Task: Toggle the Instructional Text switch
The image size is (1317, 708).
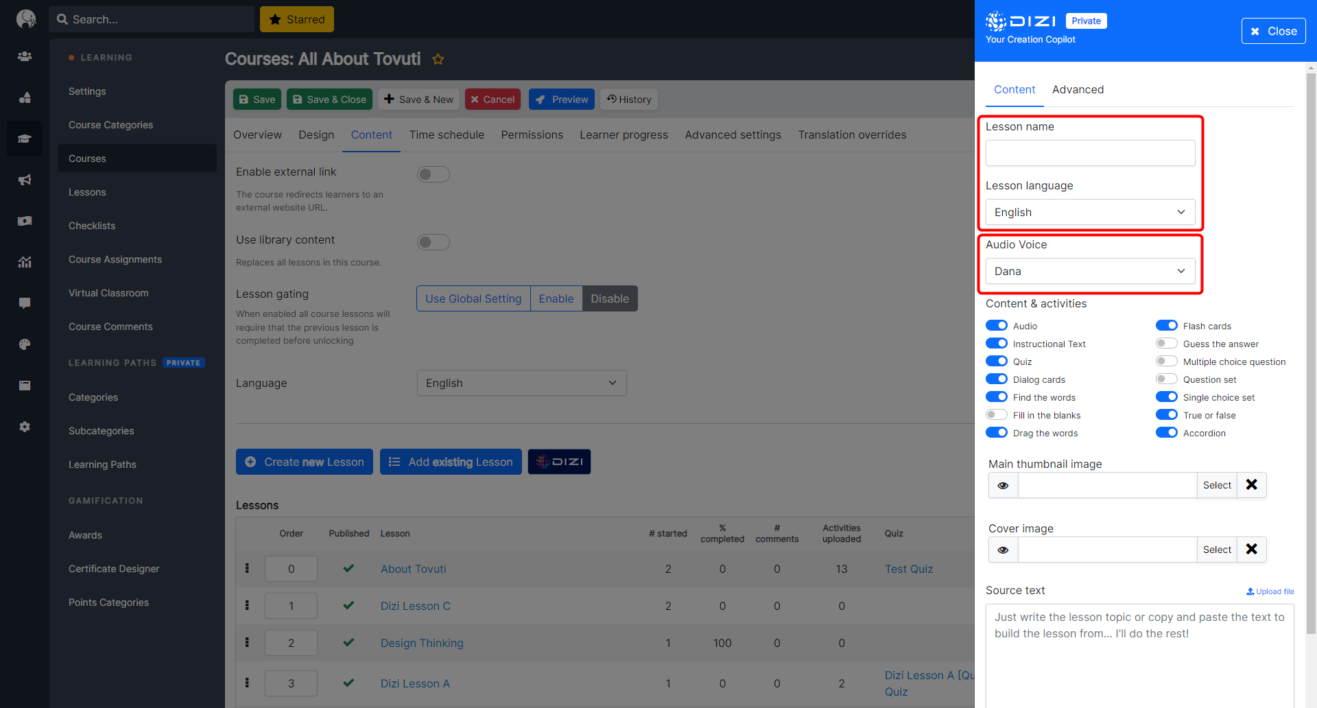Action: tap(997, 343)
